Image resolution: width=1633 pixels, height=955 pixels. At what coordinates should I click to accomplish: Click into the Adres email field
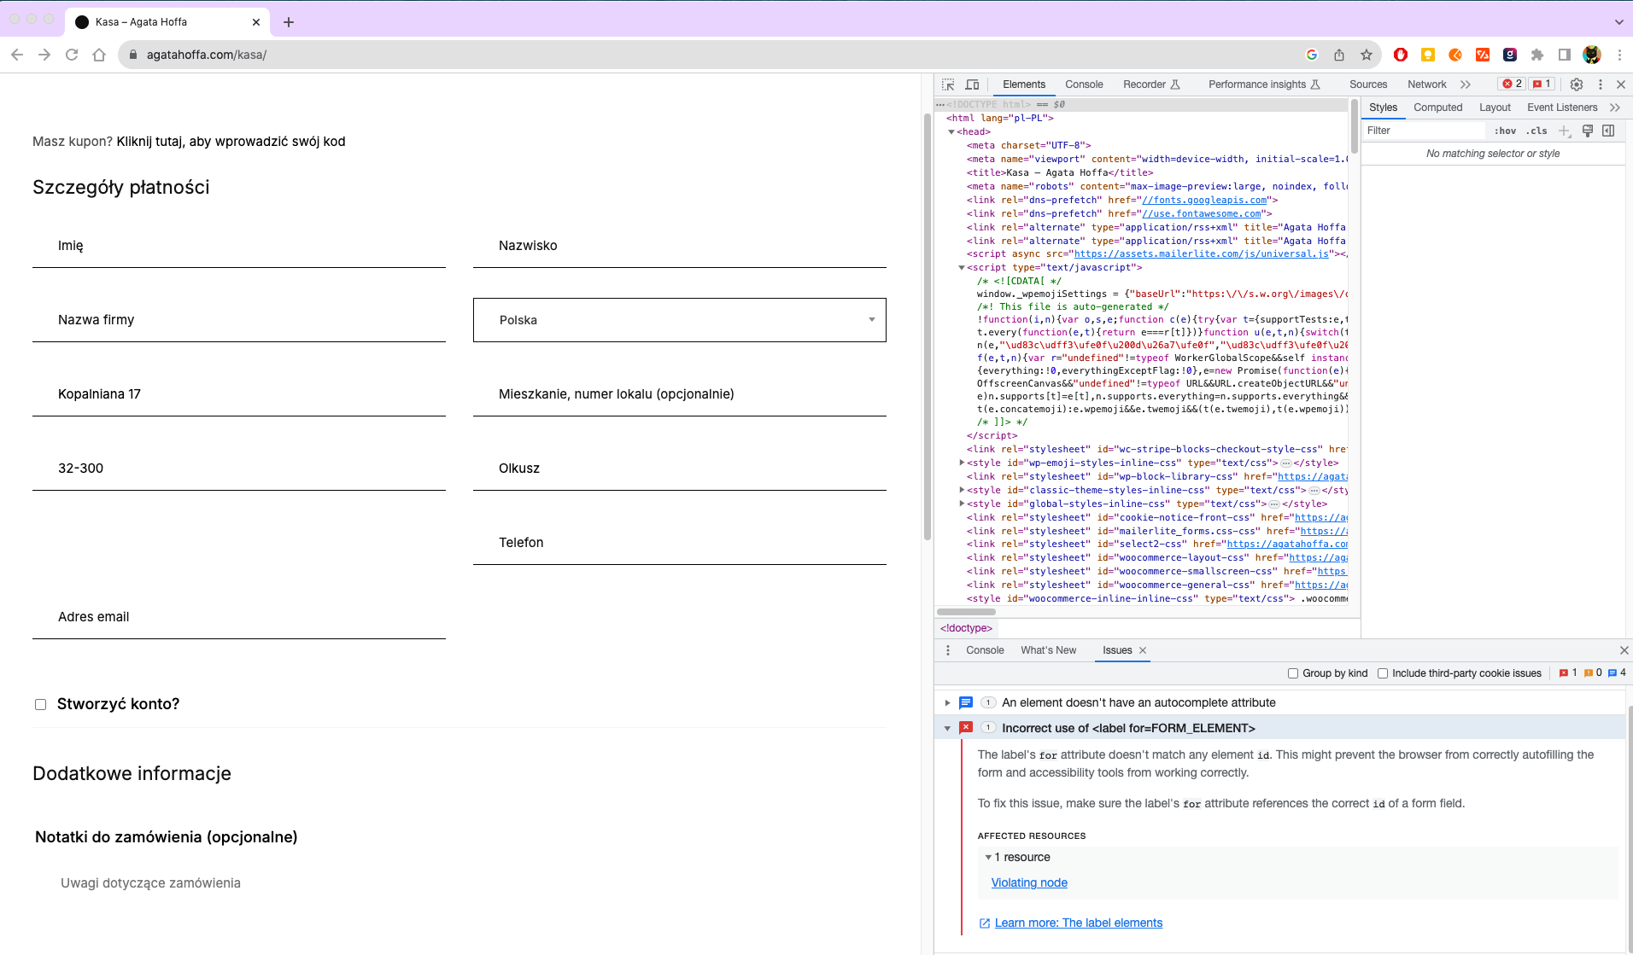point(239,617)
